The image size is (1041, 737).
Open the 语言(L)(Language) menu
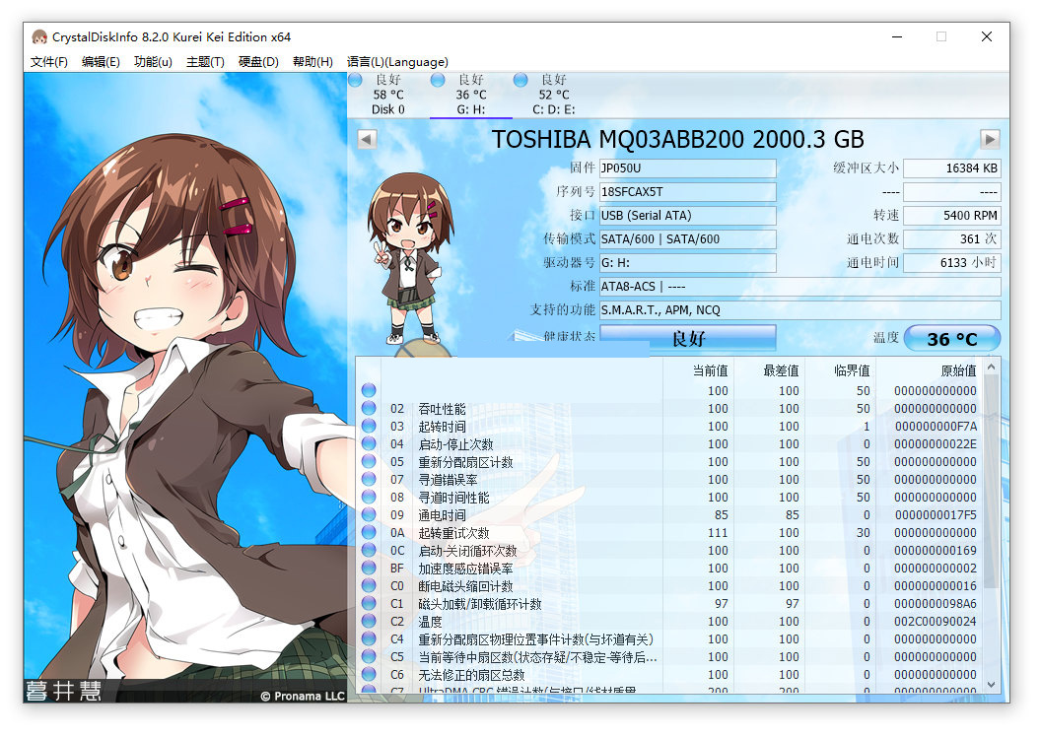point(398,61)
